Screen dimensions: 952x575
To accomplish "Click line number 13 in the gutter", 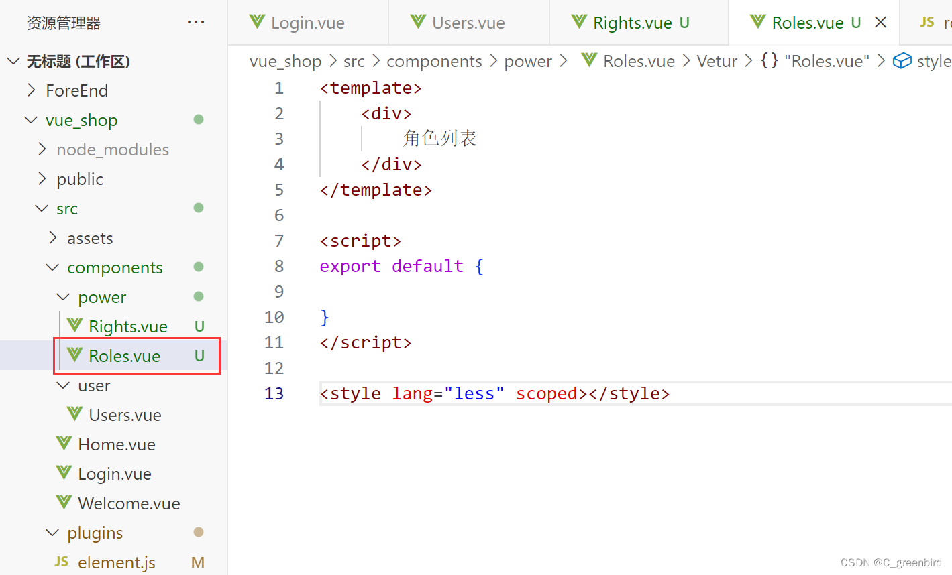I will (x=274, y=393).
